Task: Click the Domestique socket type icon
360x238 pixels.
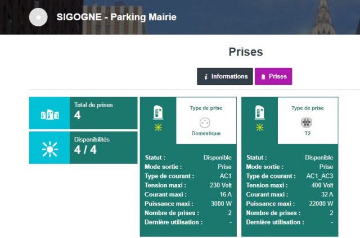Action: point(205,122)
